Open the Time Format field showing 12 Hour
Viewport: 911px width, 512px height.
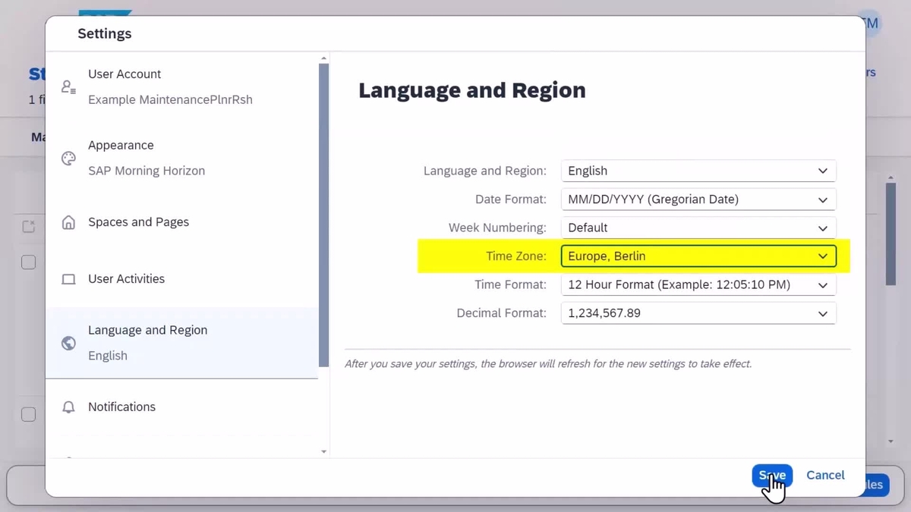698,284
